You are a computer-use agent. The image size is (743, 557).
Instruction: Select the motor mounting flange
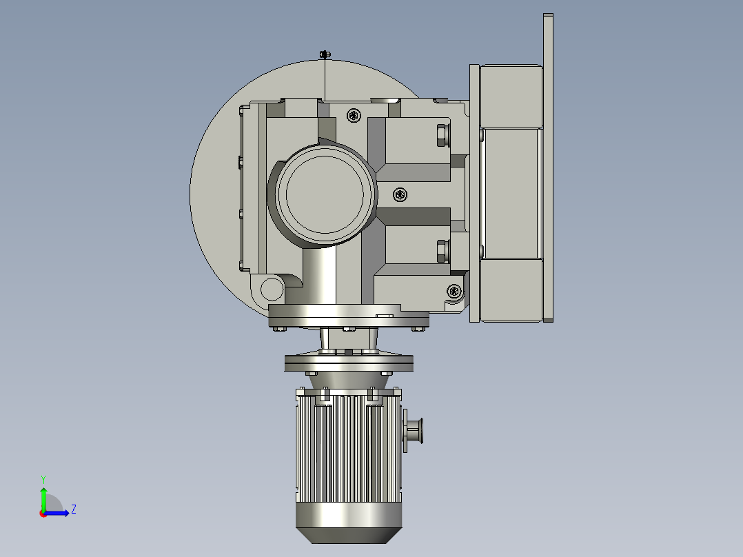tap(349, 363)
